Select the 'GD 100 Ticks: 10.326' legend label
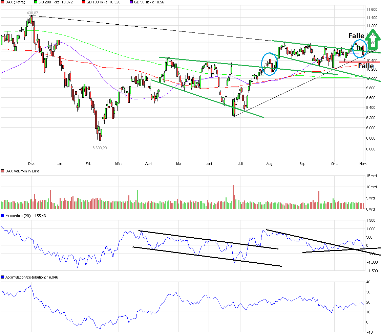The height and width of the screenshot is (336, 381). tap(103, 2)
